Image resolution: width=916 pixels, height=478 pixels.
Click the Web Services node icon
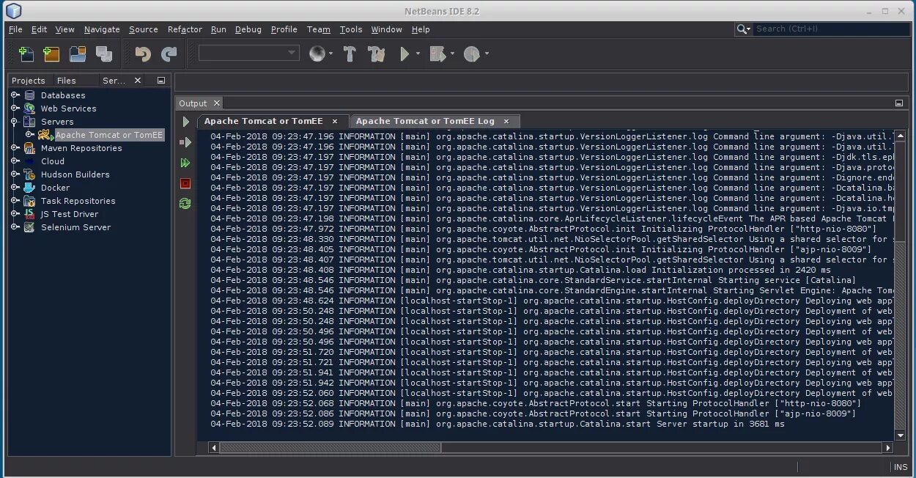click(29, 109)
